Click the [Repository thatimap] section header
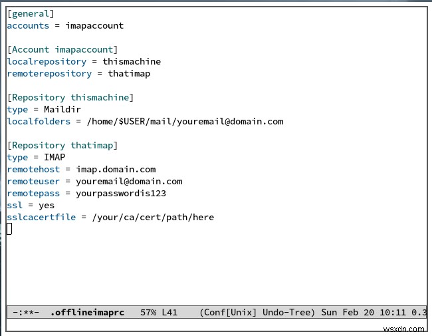This screenshot has height=336, width=432. (62, 146)
